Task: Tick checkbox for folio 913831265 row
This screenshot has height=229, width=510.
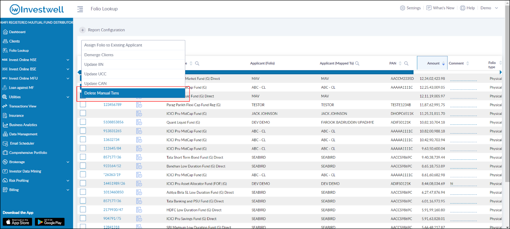Action: click(x=83, y=130)
